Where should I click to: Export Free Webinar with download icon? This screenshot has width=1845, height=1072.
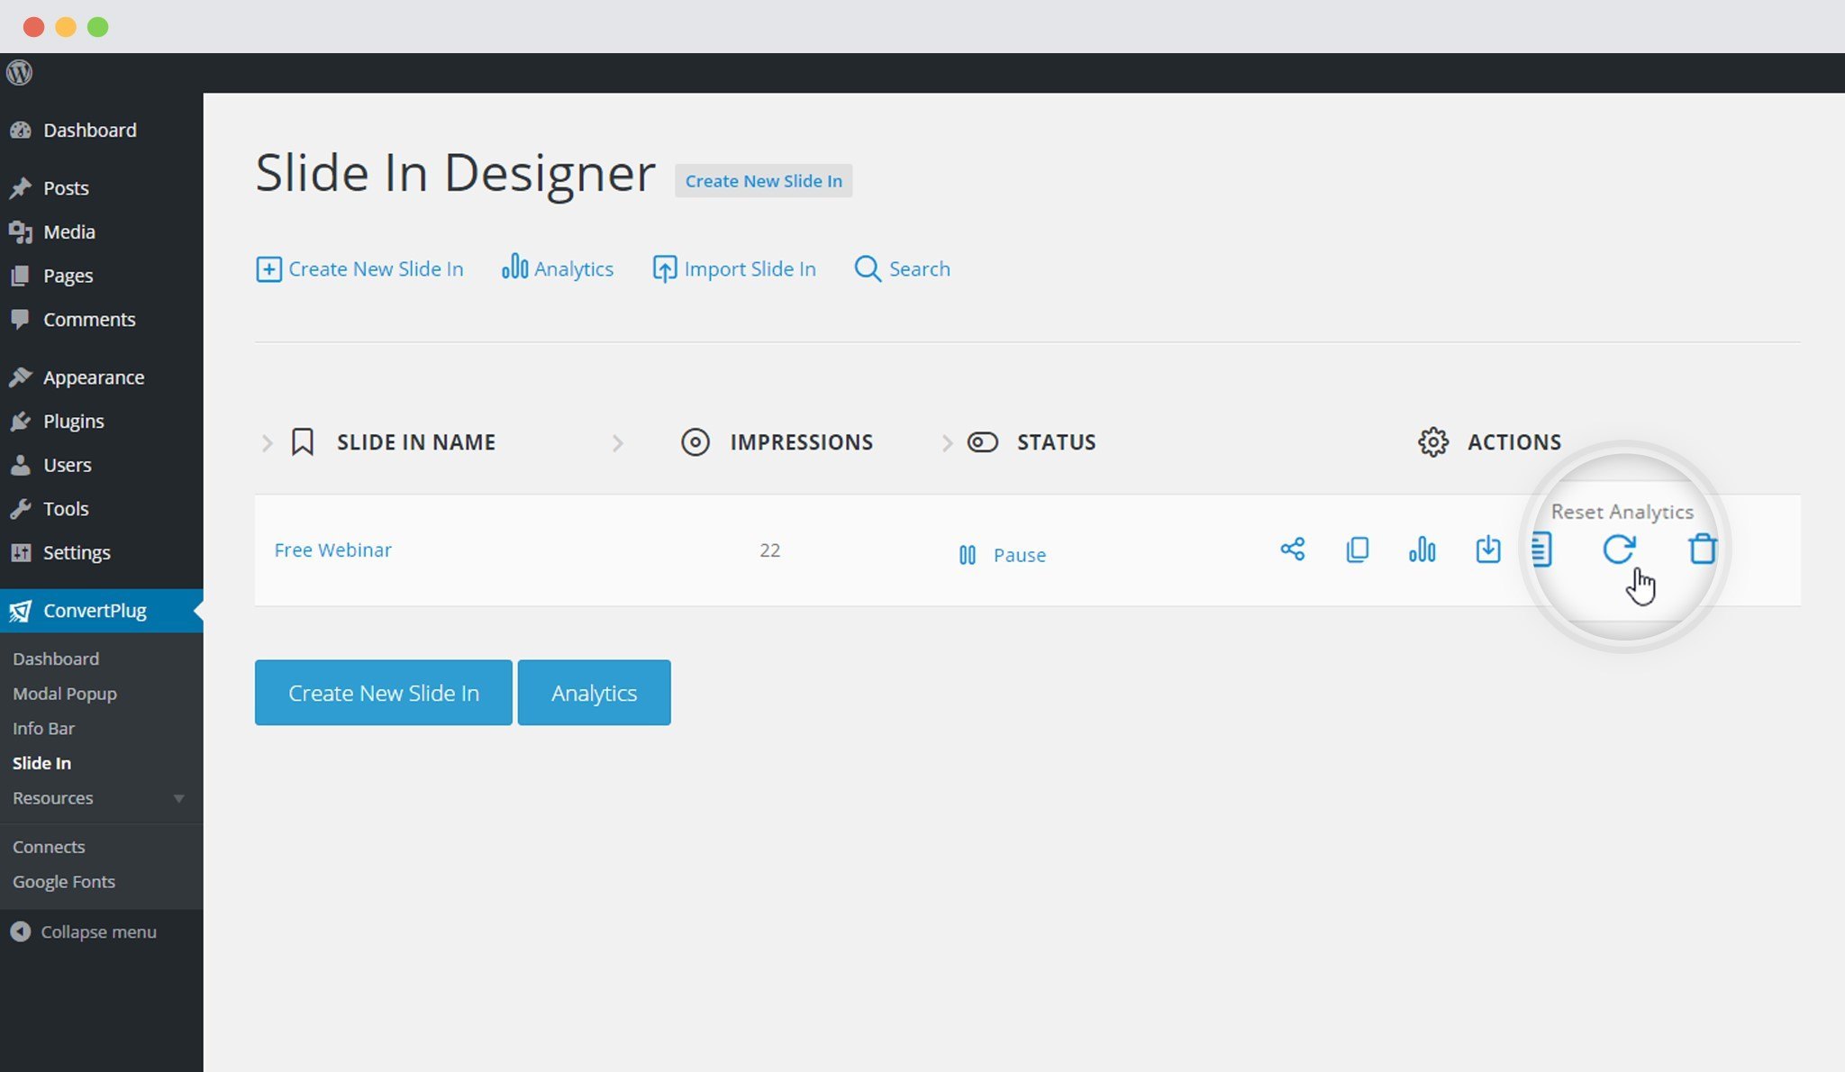(x=1488, y=549)
